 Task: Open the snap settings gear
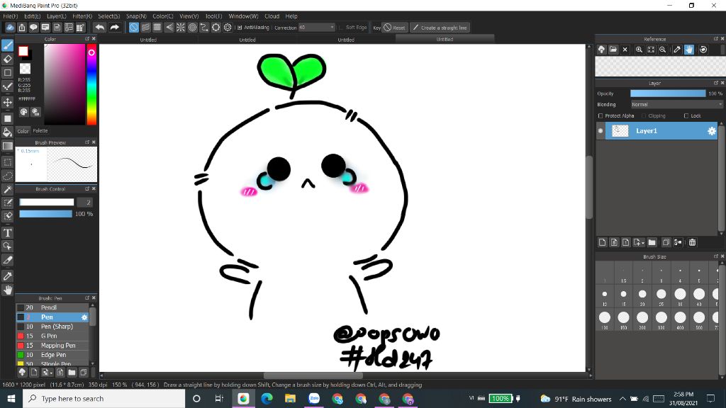click(x=228, y=28)
